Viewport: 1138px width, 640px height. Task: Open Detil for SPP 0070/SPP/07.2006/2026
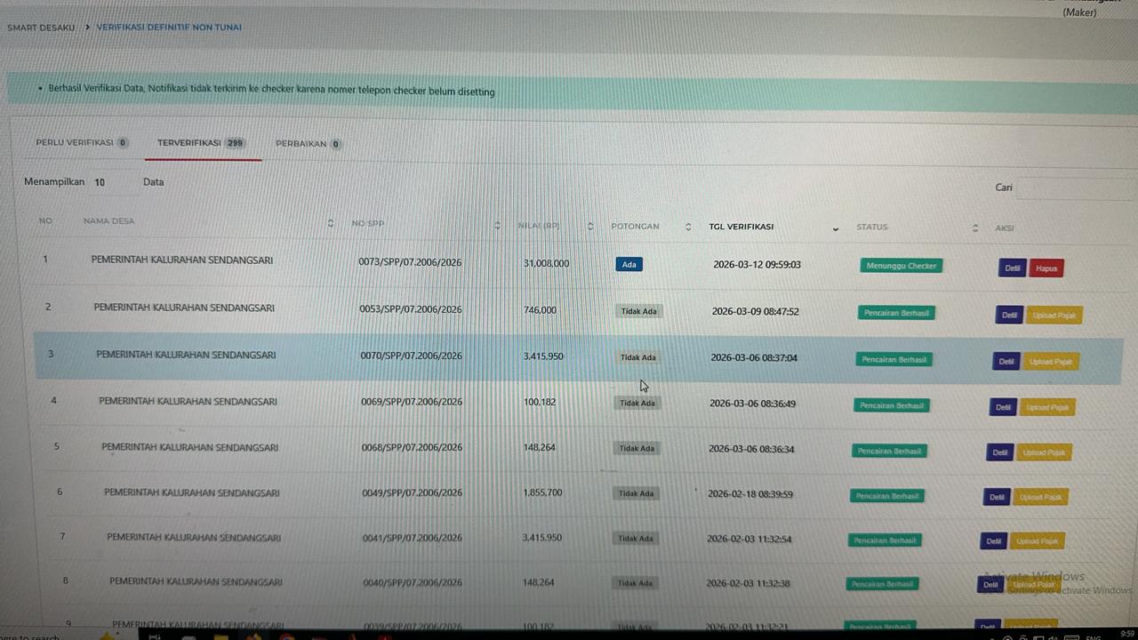[x=1006, y=362]
